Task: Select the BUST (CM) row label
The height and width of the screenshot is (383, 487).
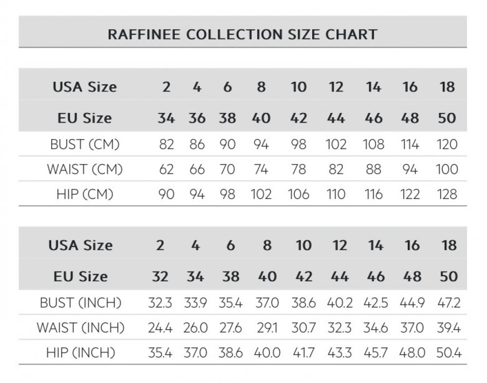Action: point(85,144)
